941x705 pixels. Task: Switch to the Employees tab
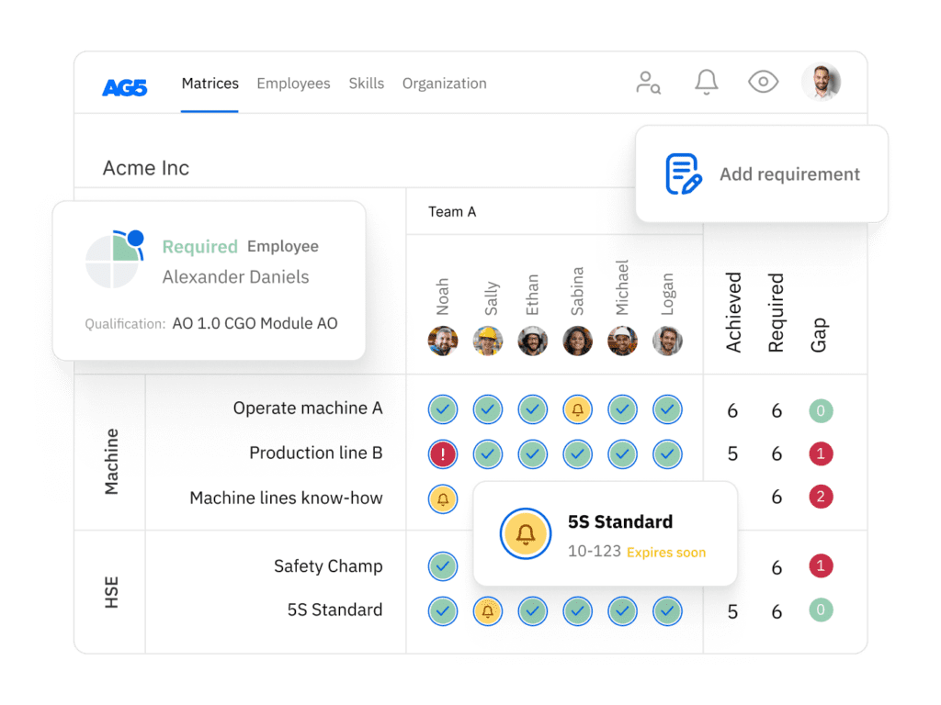(x=293, y=83)
